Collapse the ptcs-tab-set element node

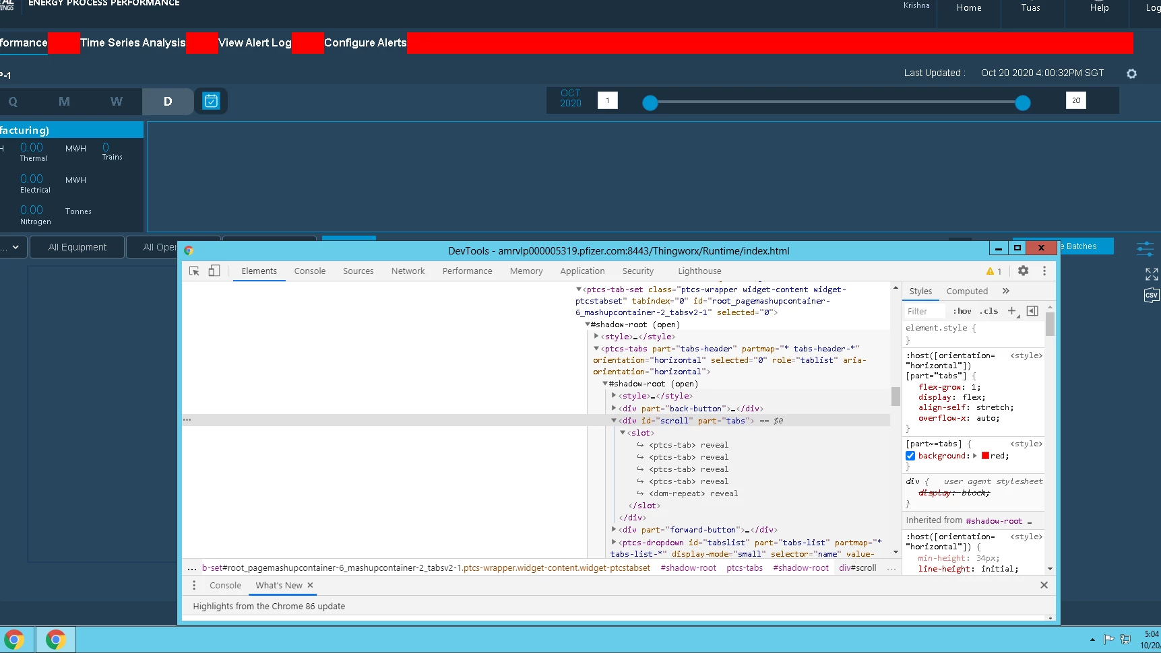(x=578, y=289)
